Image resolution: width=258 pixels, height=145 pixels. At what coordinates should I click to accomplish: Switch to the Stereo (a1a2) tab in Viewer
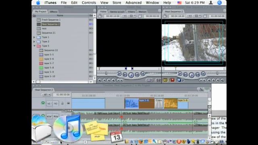click(117, 12)
